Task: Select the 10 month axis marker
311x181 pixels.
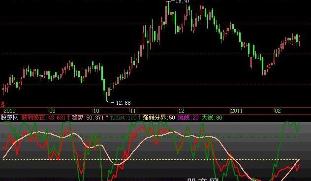Action: point(96,111)
